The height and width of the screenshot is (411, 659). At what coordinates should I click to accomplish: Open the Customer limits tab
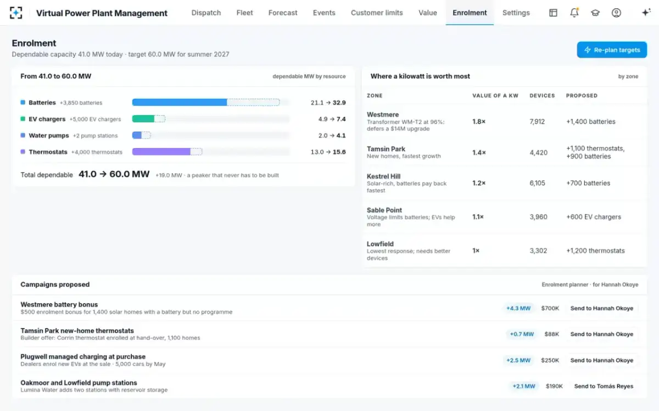point(377,13)
